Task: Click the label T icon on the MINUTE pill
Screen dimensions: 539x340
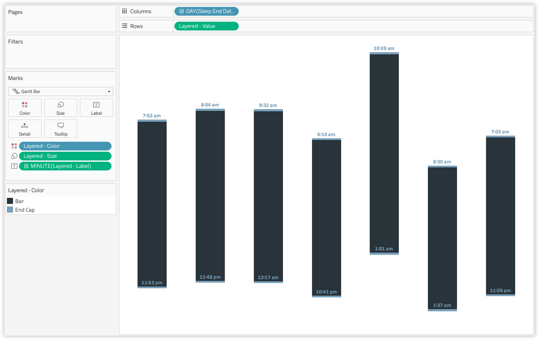Action: click(14, 166)
